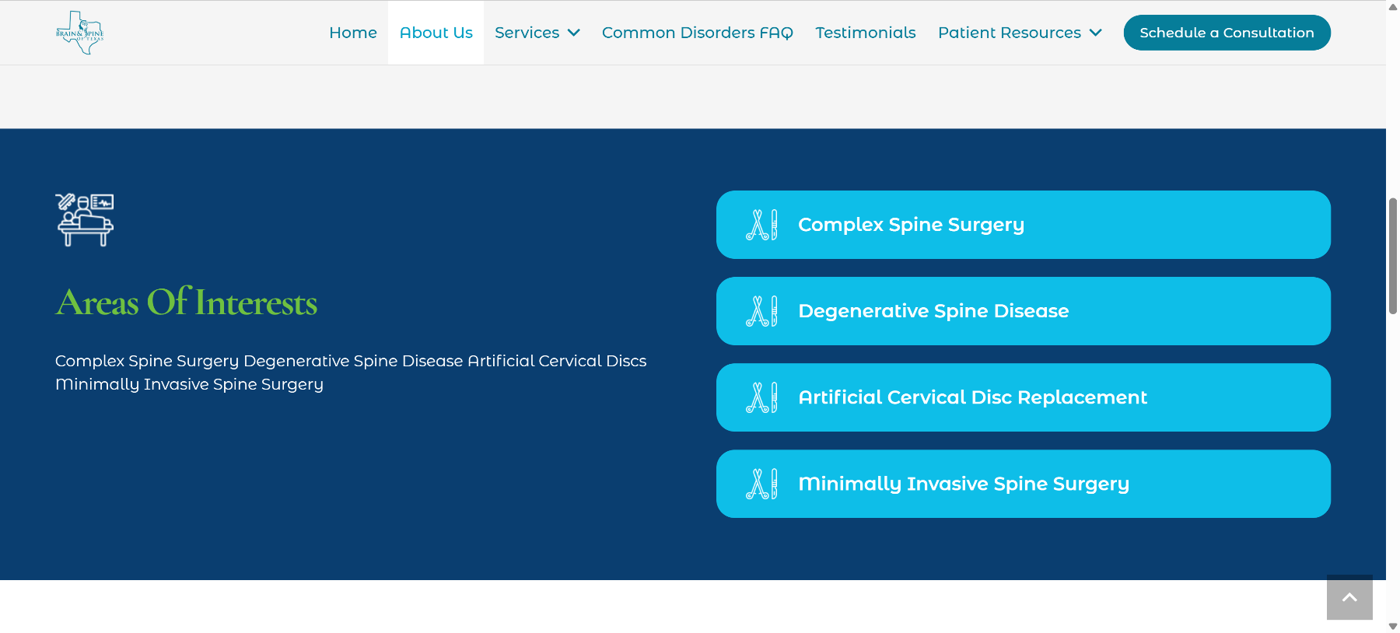The height and width of the screenshot is (633, 1400).
Task: Click the vertical scrollbar thumb
Action: click(x=1392, y=256)
